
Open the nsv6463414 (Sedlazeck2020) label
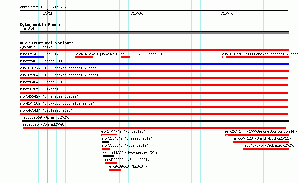pyautogui.click(x=46, y=110)
